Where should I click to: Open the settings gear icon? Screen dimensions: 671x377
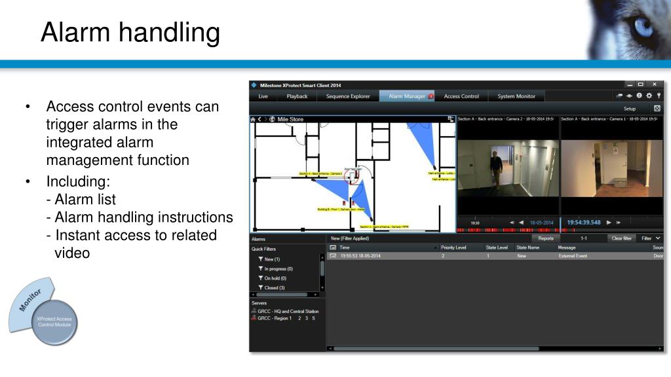click(x=649, y=96)
